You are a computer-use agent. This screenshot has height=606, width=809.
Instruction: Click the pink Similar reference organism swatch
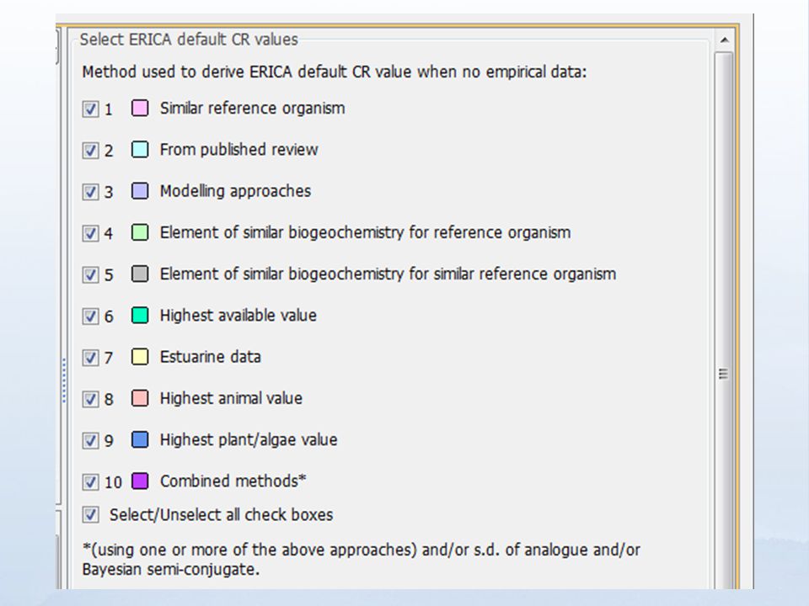tap(140, 109)
